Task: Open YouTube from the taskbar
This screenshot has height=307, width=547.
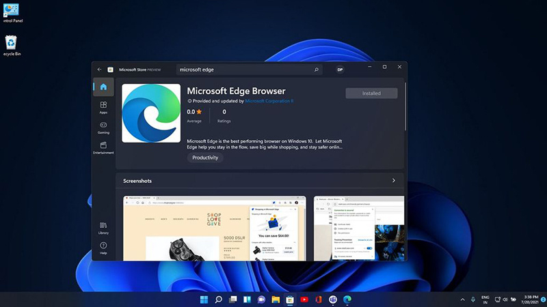Action: 304,299
